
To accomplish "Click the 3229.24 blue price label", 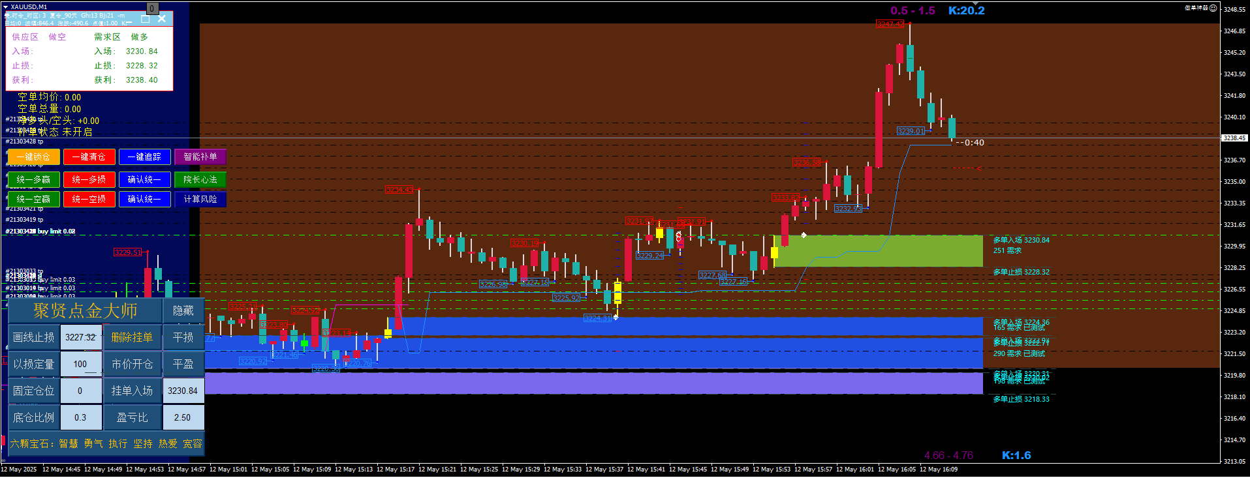I will [x=649, y=256].
